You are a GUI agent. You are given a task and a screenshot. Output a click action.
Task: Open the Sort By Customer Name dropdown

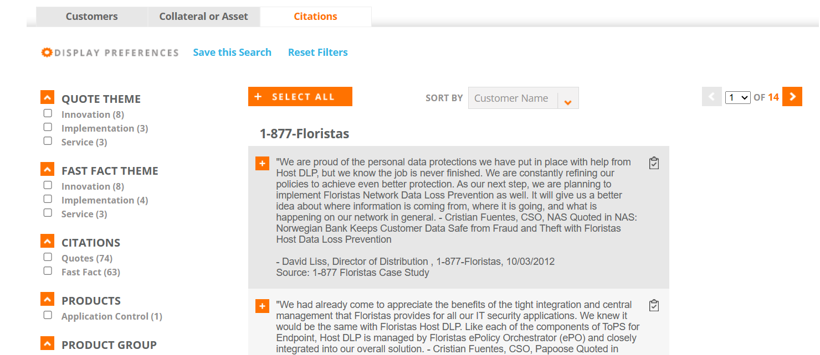point(523,98)
